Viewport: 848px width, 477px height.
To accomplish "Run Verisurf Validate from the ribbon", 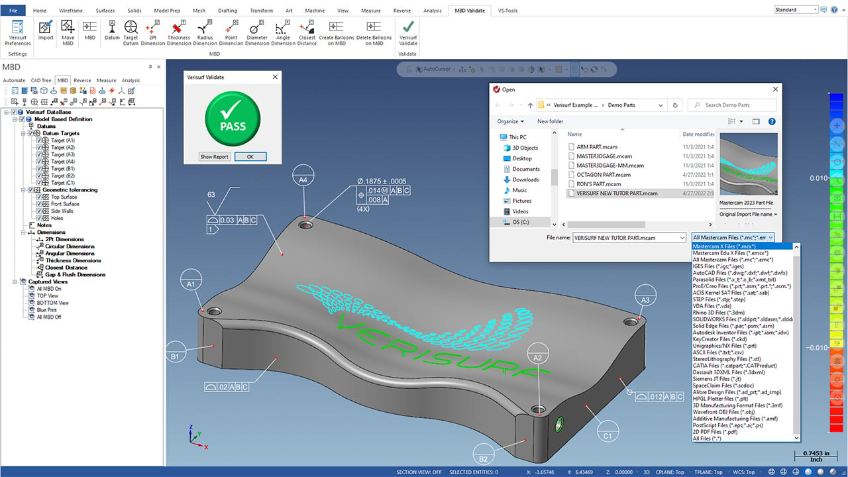I will click(408, 32).
